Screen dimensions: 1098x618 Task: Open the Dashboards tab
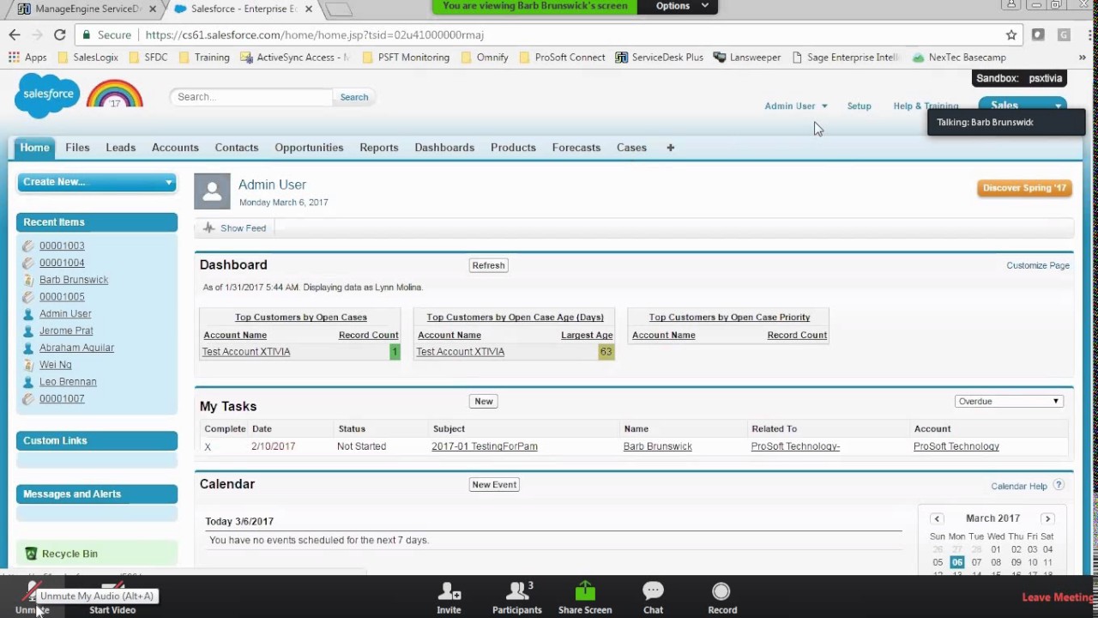tap(444, 148)
